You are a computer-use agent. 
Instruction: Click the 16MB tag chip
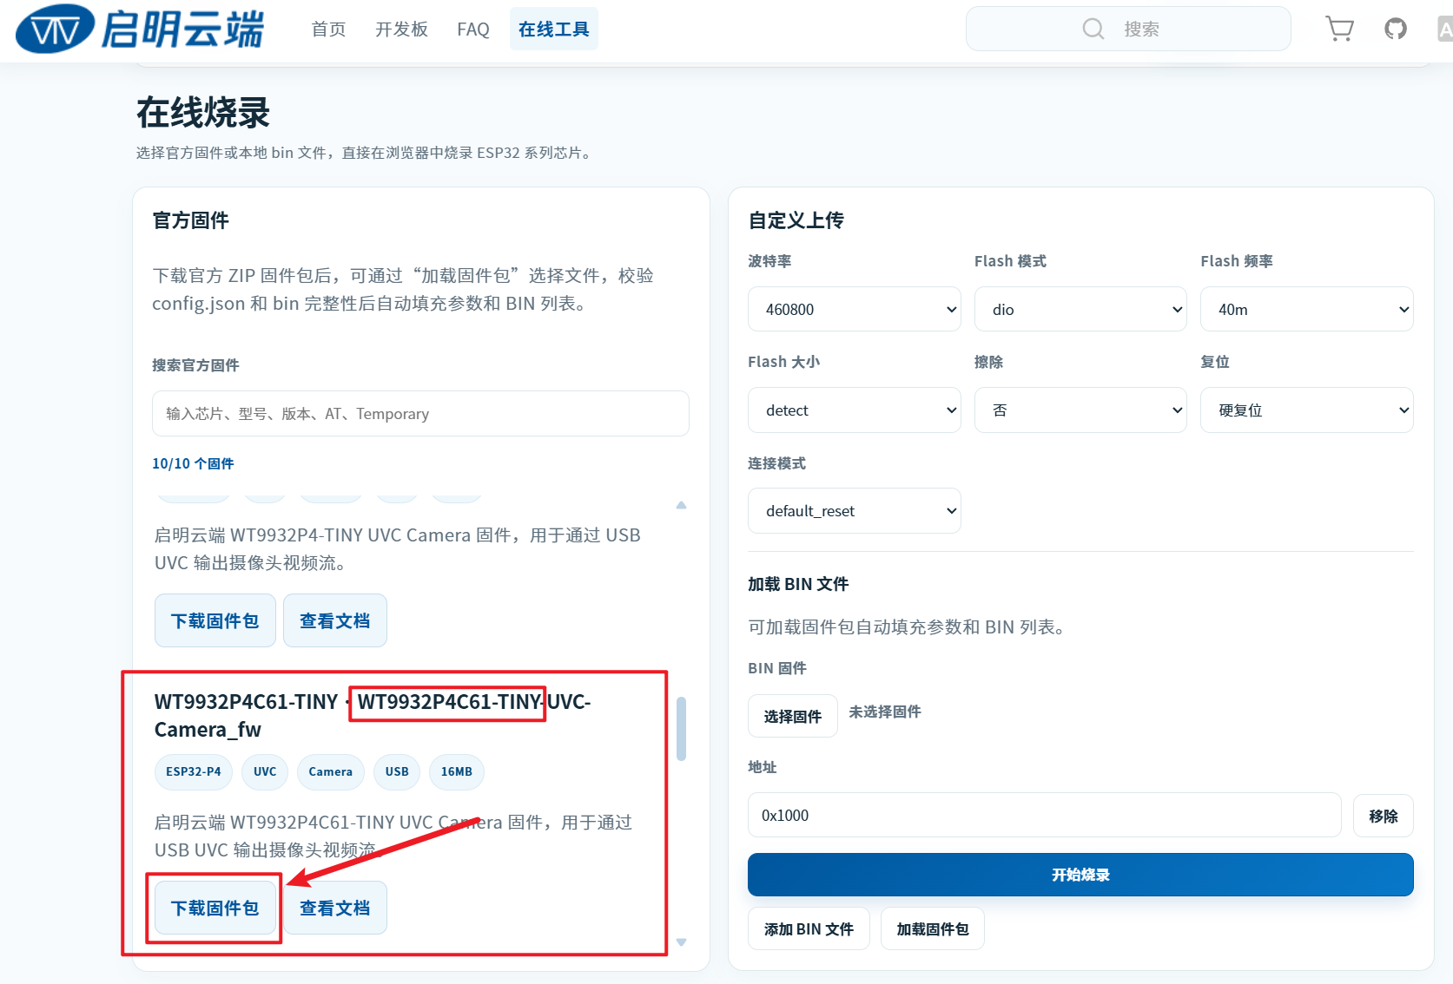457,771
